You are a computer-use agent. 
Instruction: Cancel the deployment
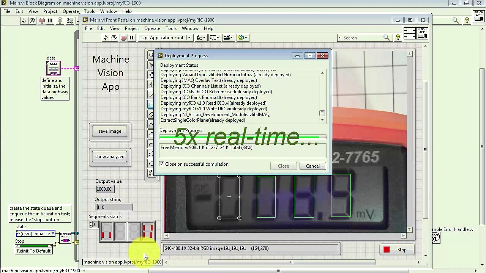(x=313, y=166)
